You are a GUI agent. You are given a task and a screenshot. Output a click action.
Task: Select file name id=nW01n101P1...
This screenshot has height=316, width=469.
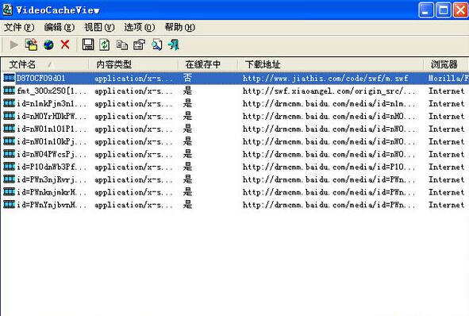click(52, 129)
